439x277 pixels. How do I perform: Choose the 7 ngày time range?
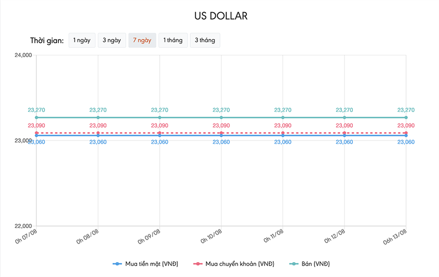[x=142, y=41]
